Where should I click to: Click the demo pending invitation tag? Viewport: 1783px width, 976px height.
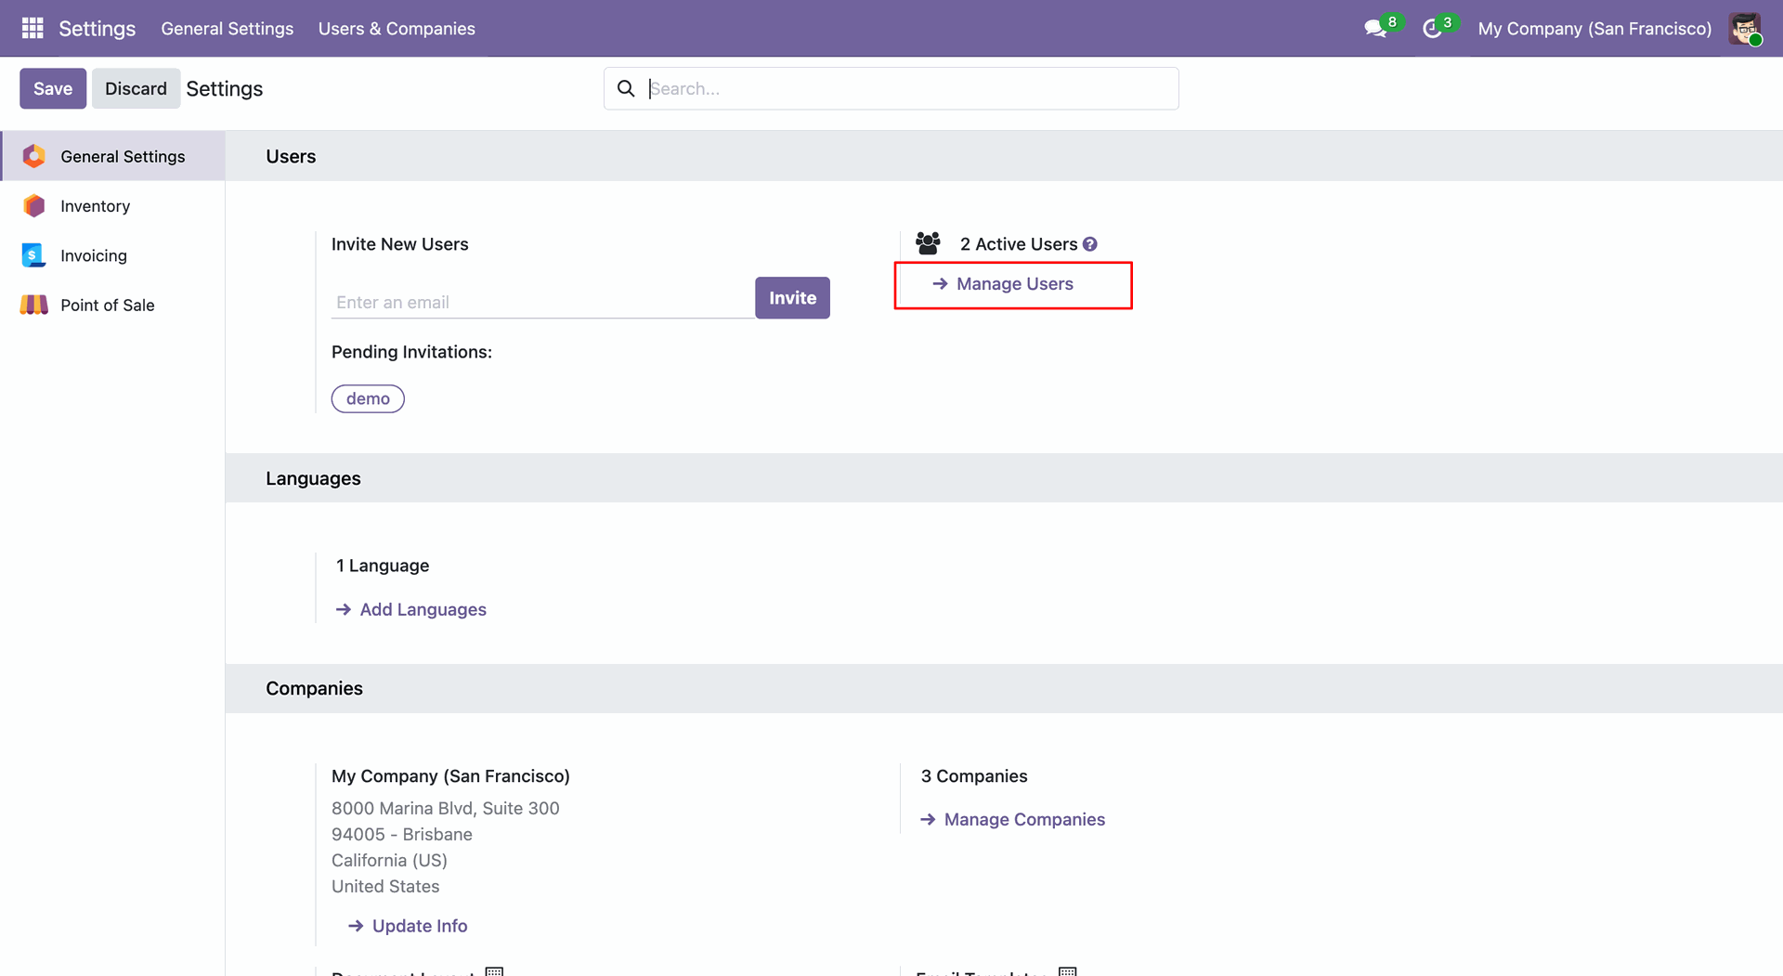point(368,398)
